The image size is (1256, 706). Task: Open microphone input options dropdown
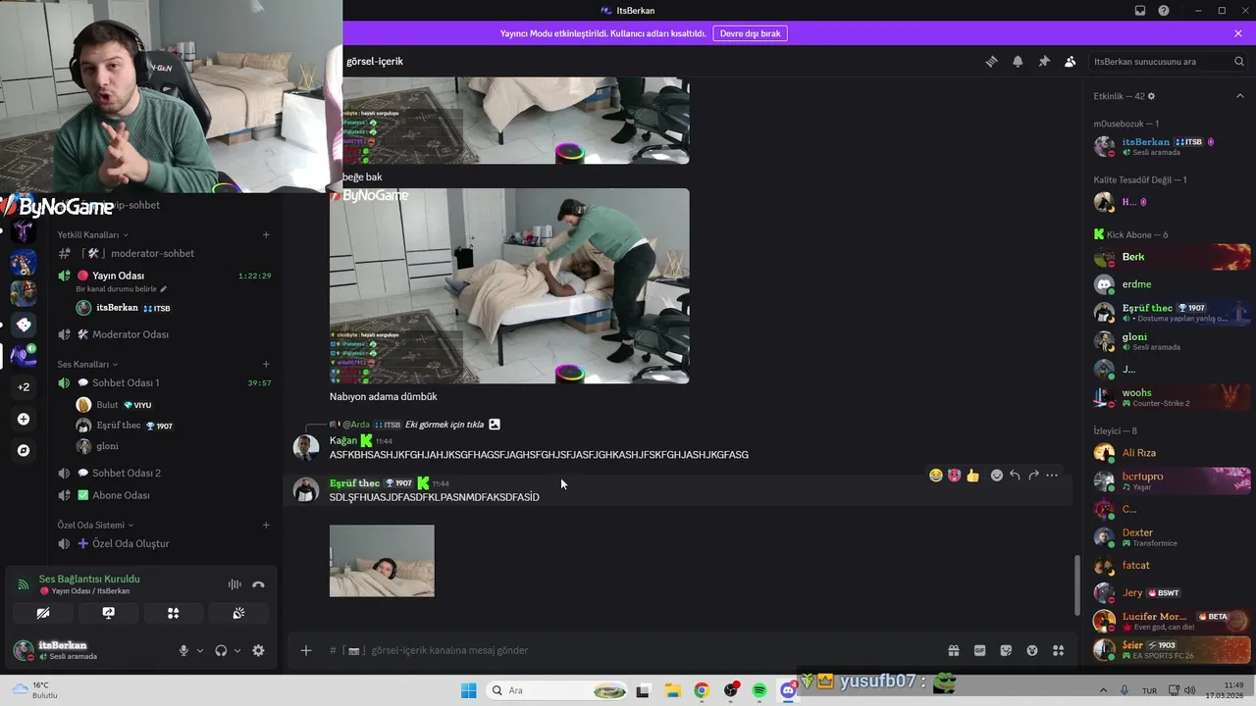[200, 650]
